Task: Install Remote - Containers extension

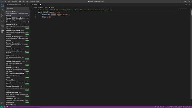Action: click(27, 47)
